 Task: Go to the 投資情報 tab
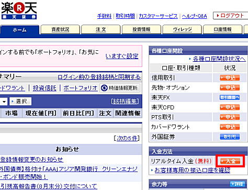click(141, 29)
